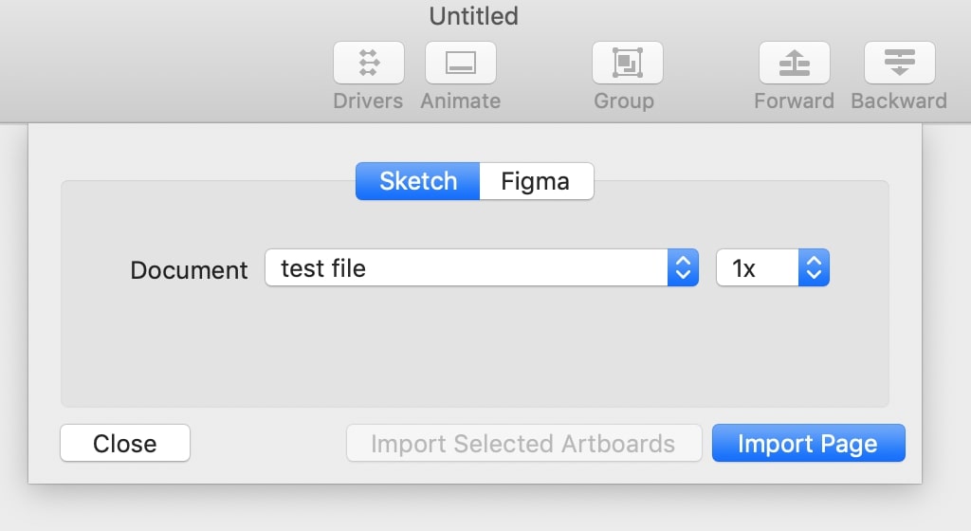Click the Group layers toolbar icon
The image size is (971, 531).
coord(627,64)
